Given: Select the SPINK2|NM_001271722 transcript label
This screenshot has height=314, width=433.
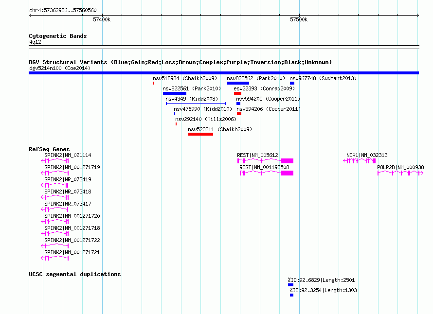Looking at the screenshot, I should [x=72, y=240].
